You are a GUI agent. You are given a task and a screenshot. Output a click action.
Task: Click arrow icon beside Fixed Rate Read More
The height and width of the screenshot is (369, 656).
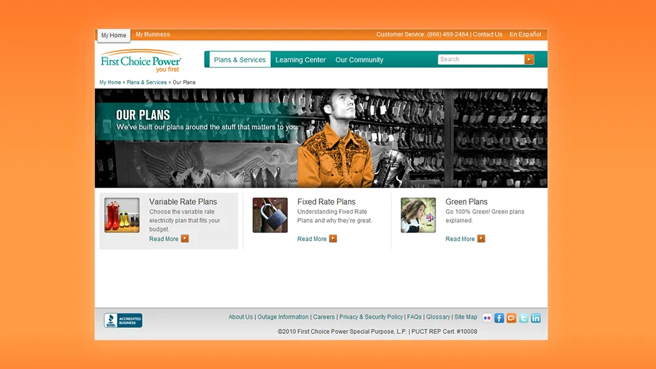[333, 238]
